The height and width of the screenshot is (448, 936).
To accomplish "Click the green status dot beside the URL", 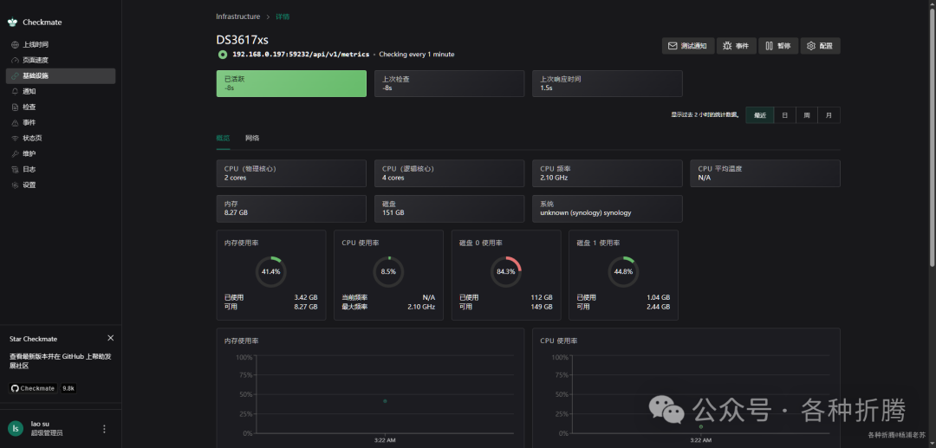I will click(x=223, y=55).
